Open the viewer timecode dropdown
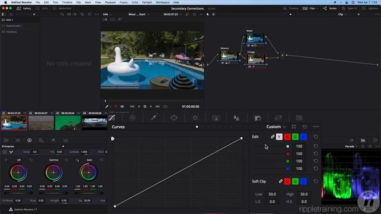 point(173,14)
